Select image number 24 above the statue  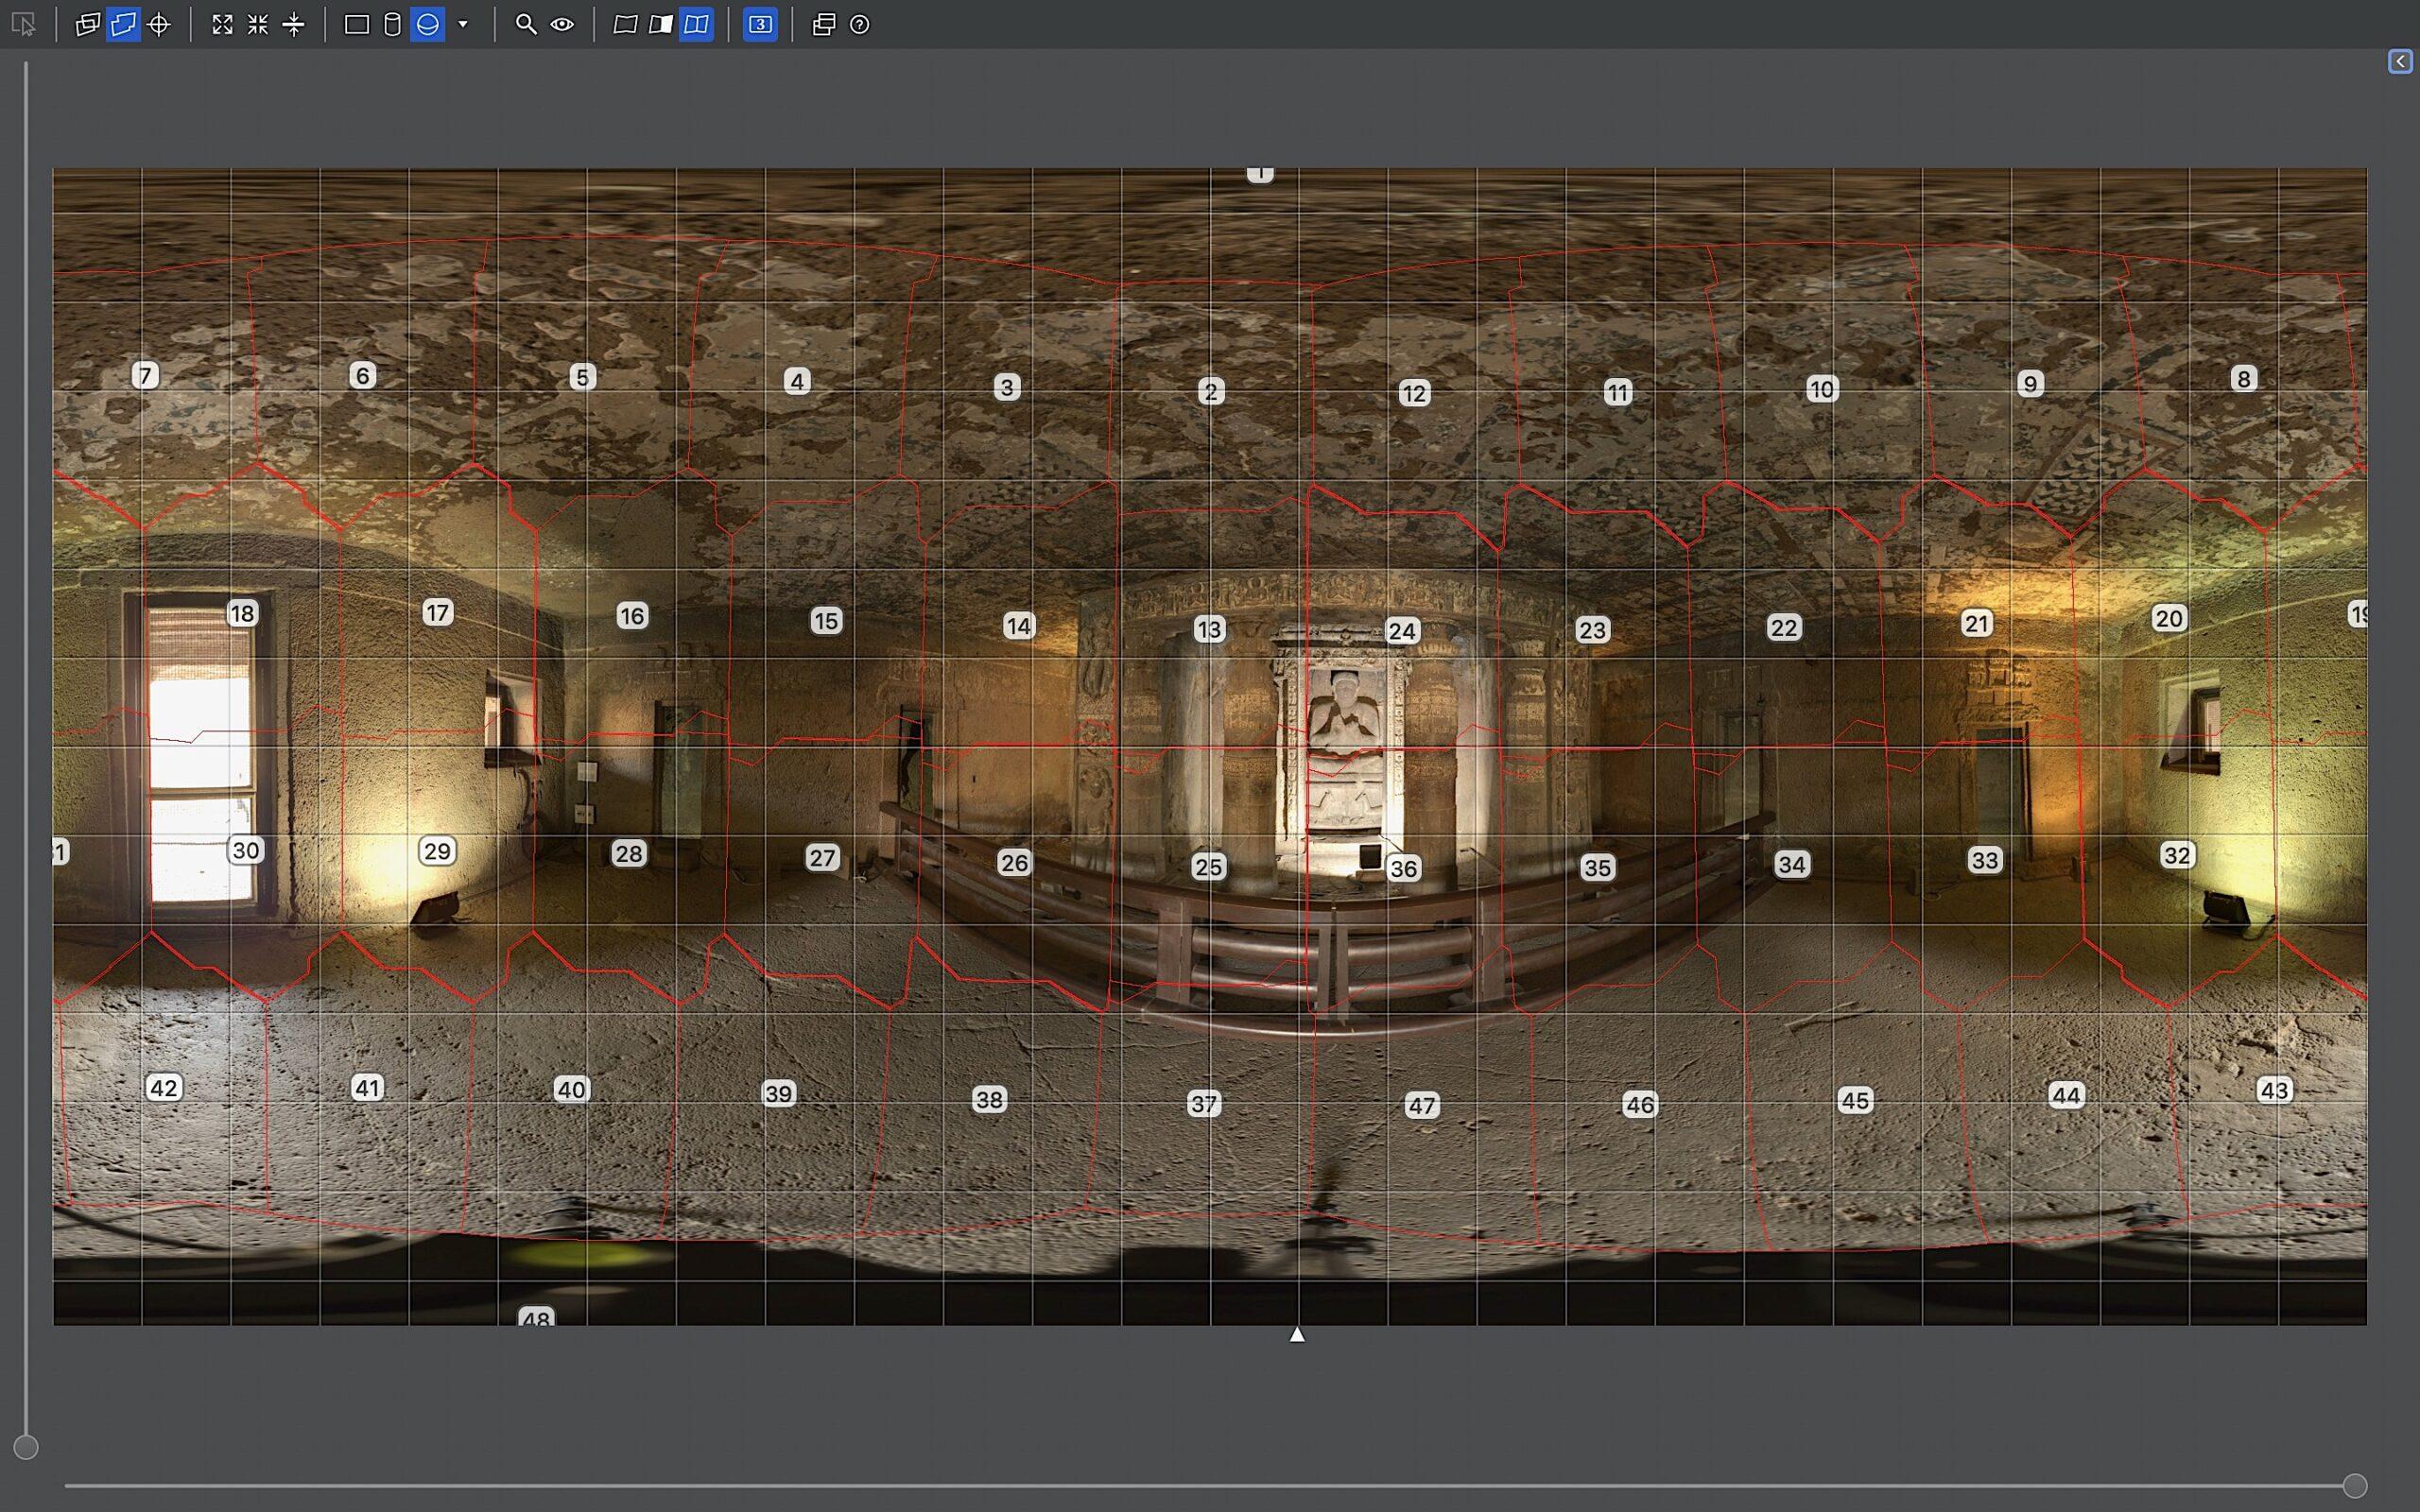click(x=1402, y=631)
